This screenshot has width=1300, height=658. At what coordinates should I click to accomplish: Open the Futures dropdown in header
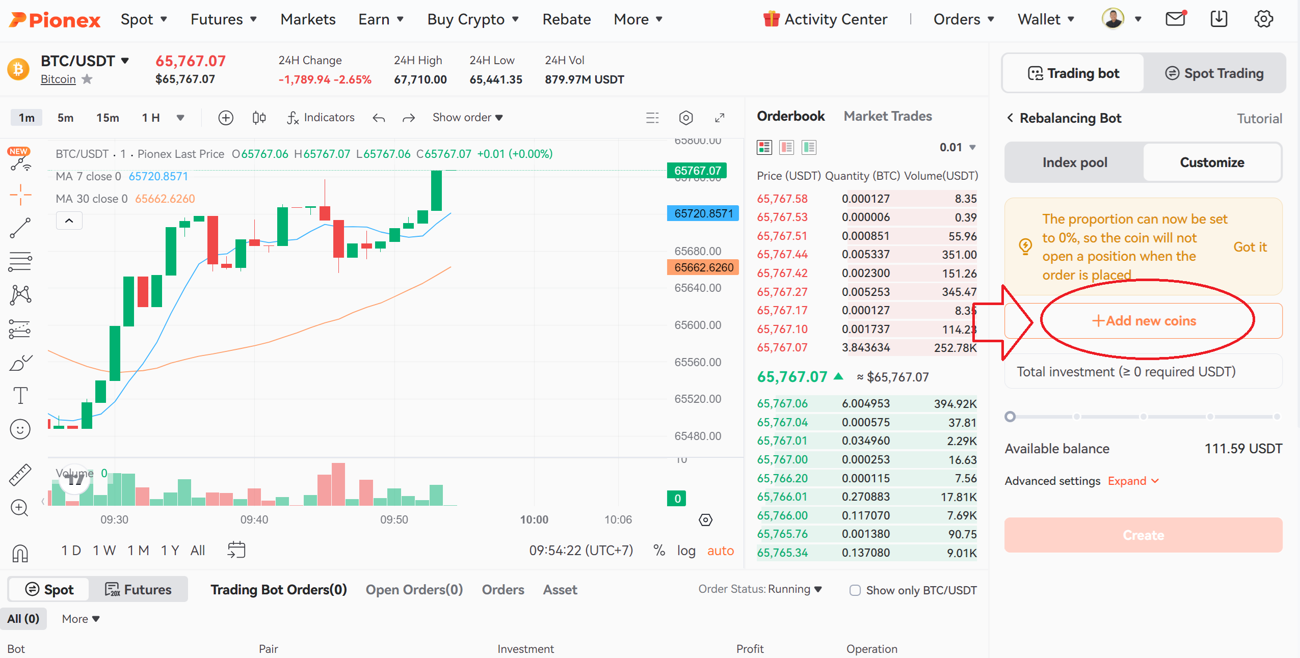coord(224,19)
